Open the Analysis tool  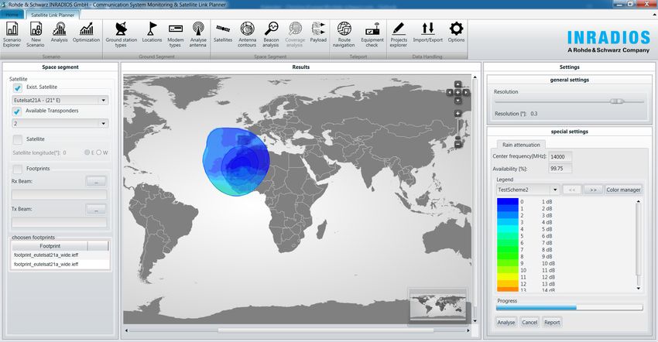click(x=59, y=32)
